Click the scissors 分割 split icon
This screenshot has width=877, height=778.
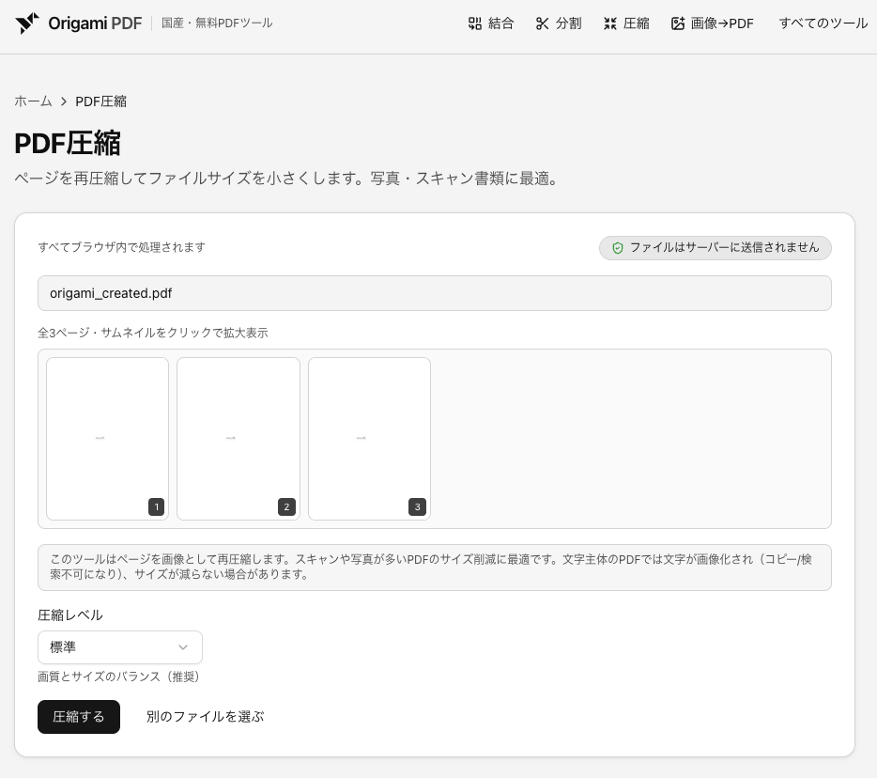click(x=542, y=23)
